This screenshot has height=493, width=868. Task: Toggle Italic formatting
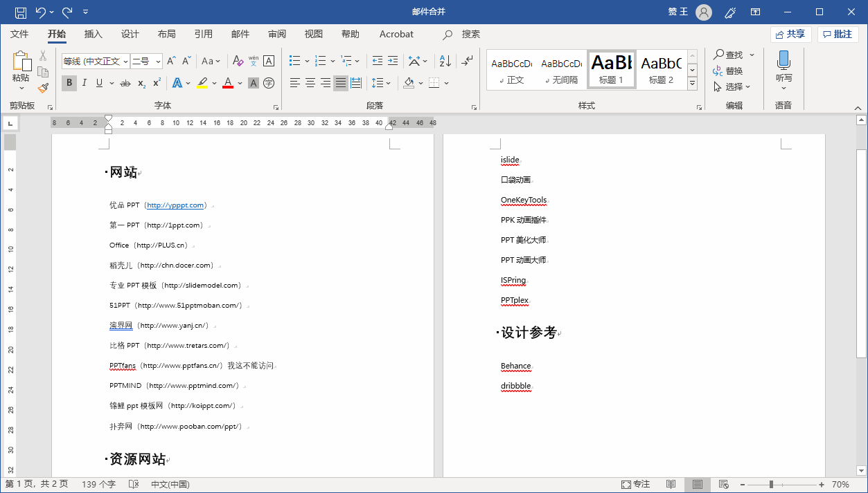tap(85, 83)
